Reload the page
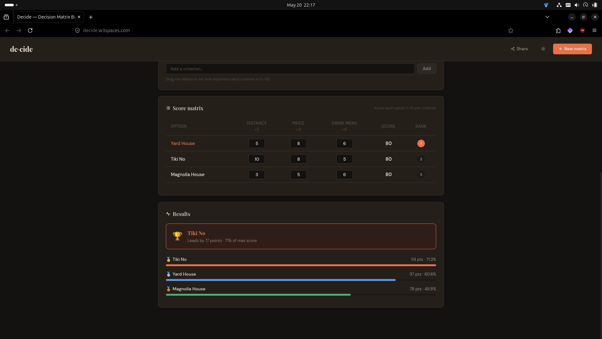Image resolution: width=602 pixels, height=339 pixels. [x=30, y=30]
